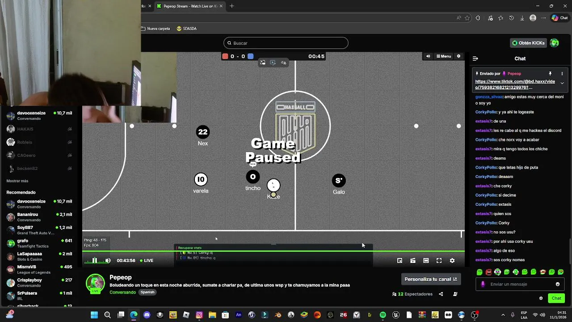Add page to favorites star icon

point(467,18)
